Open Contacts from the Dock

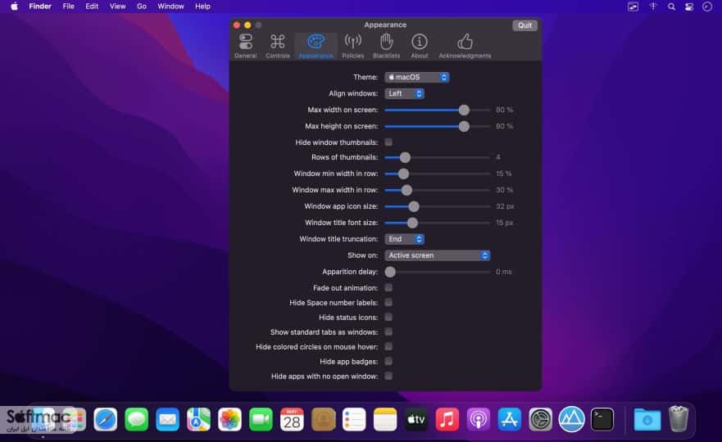[x=323, y=419]
